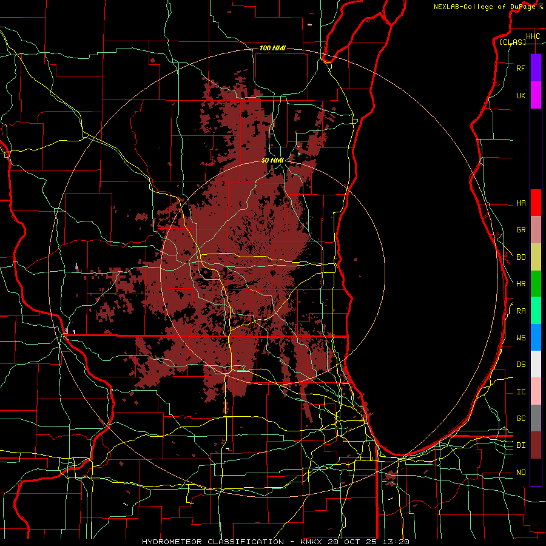Click the "GC" legend label

click(x=521, y=419)
